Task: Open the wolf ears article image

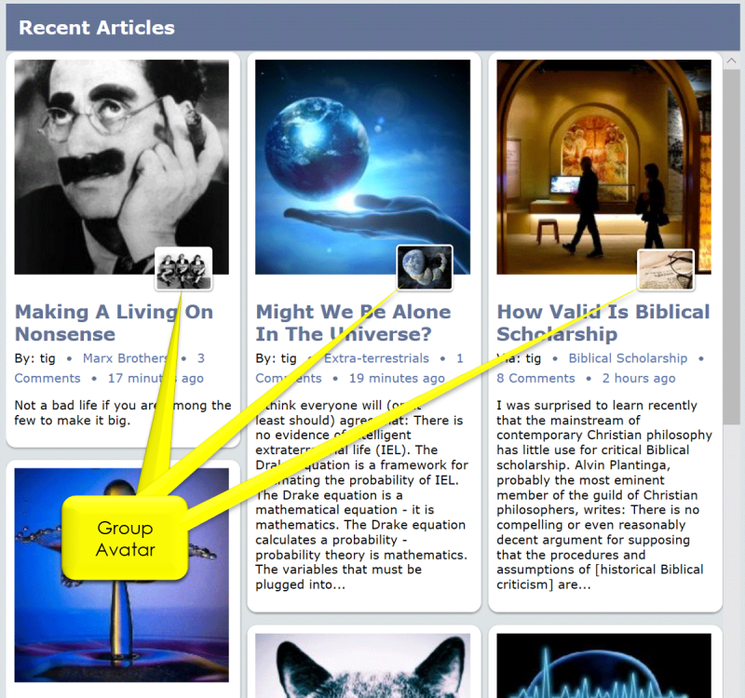Action: tap(362, 665)
